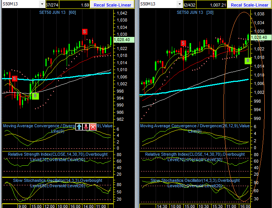
Task: Click the 10:30 time label on the right chart
Action: [x=203, y=206]
